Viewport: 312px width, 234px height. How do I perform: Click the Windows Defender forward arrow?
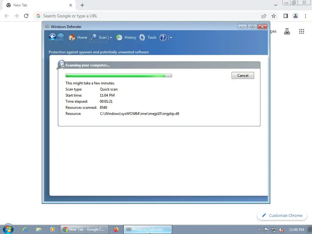pyautogui.click(x=61, y=37)
